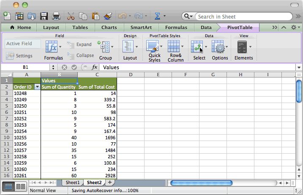The image size is (303, 195).
Task: Open PivotTable Options gear icon
Action: coord(218,46)
